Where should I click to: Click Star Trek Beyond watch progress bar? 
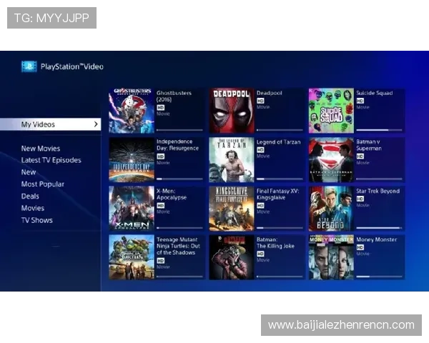pos(379,228)
